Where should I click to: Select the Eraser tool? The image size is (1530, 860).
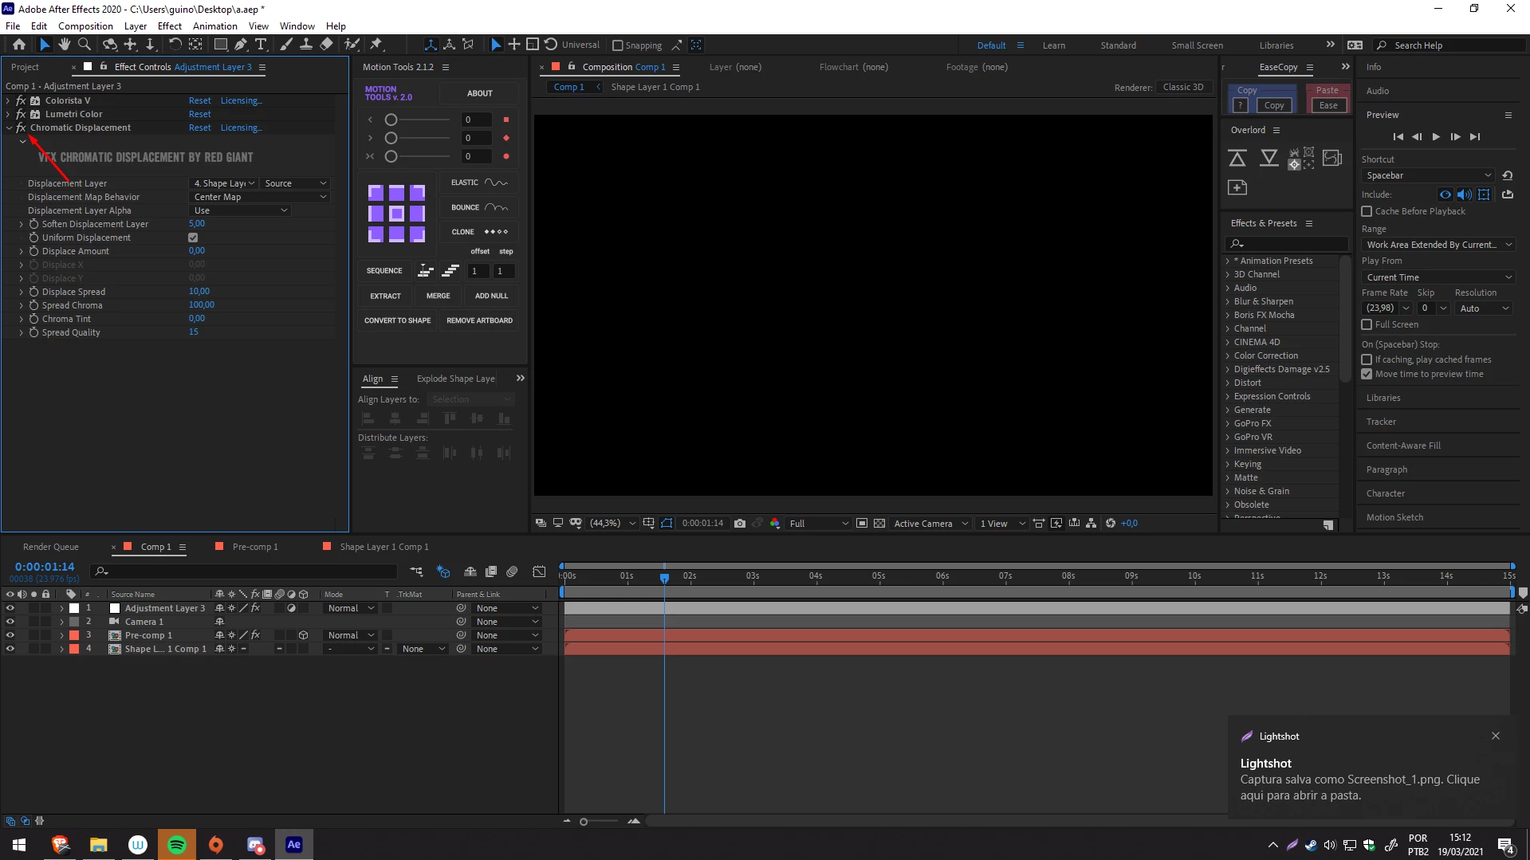326,45
